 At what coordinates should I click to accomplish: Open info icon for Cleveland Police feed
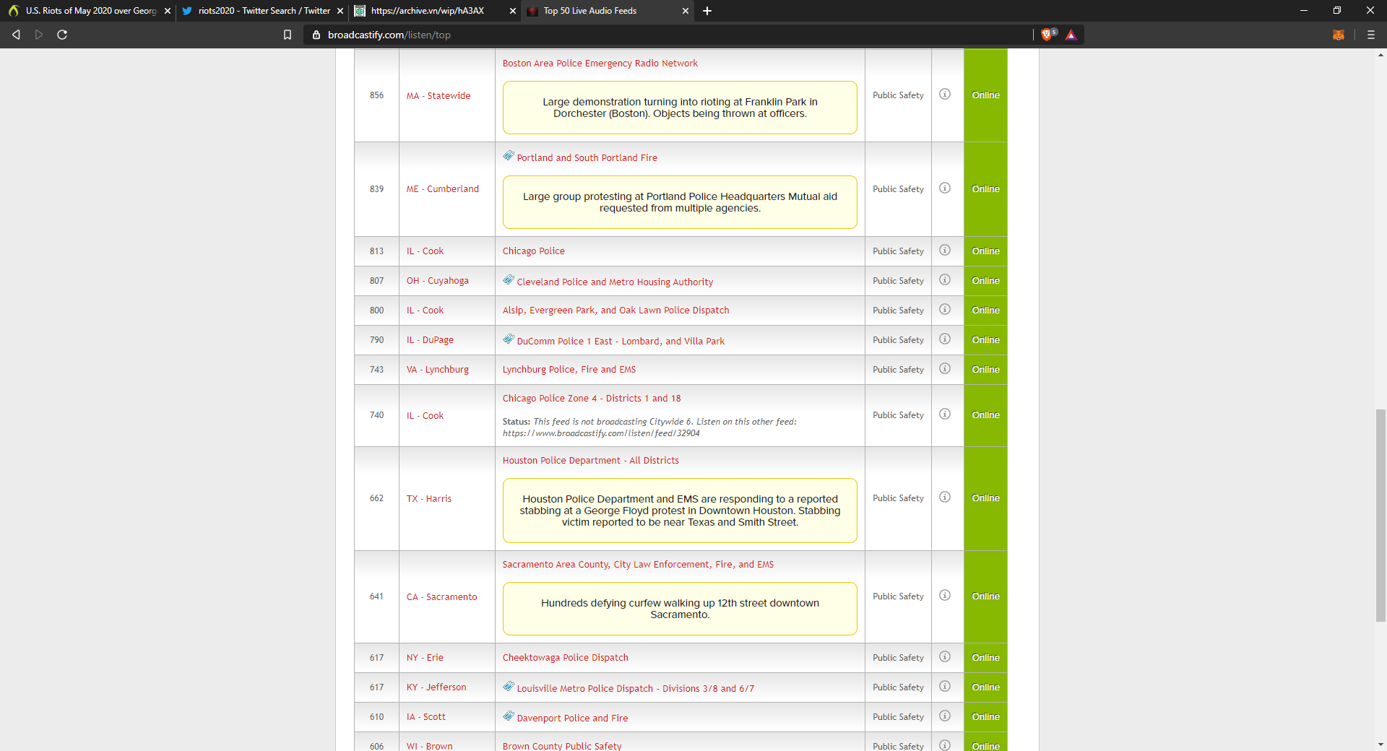(x=944, y=280)
